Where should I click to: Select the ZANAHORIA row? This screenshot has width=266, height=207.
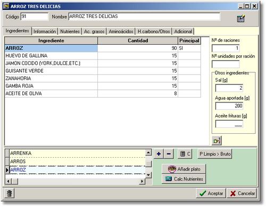point(103,79)
